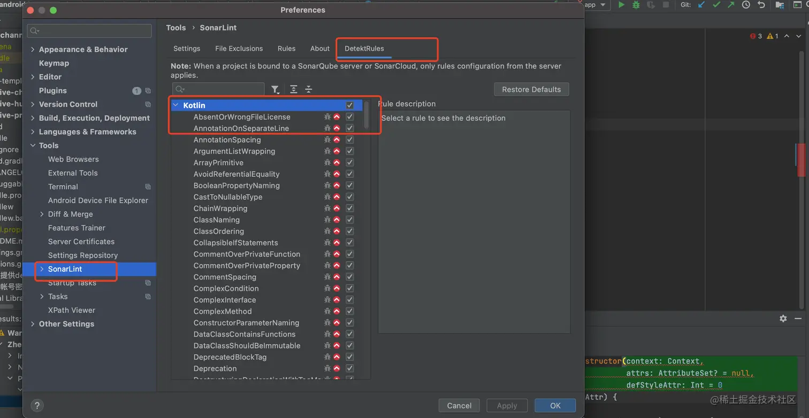The width and height of the screenshot is (809, 418).
Task: Toggle the Kotlin group checkbox
Action: click(x=350, y=105)
